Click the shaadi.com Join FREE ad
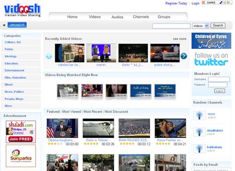 pyautogui.click(x=21, y=132)
